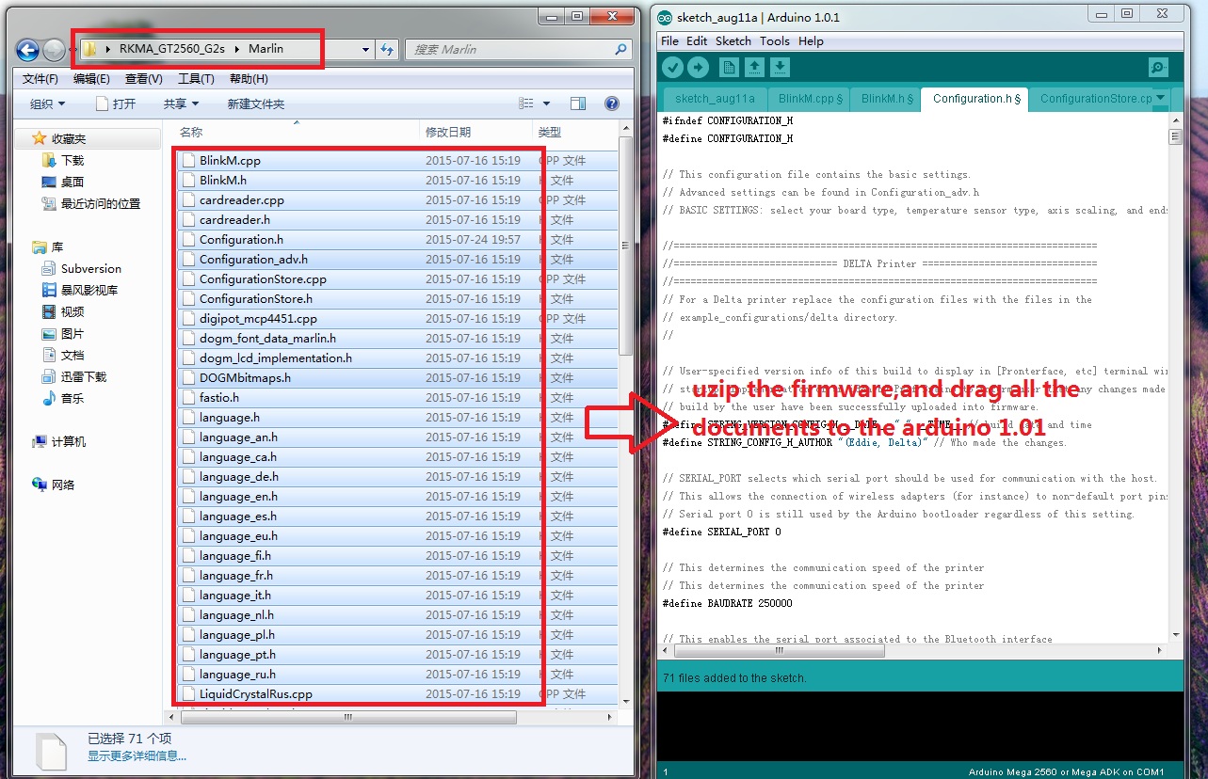
Task: Switch to the BlinkM.cpp tab
Action: 810,98
